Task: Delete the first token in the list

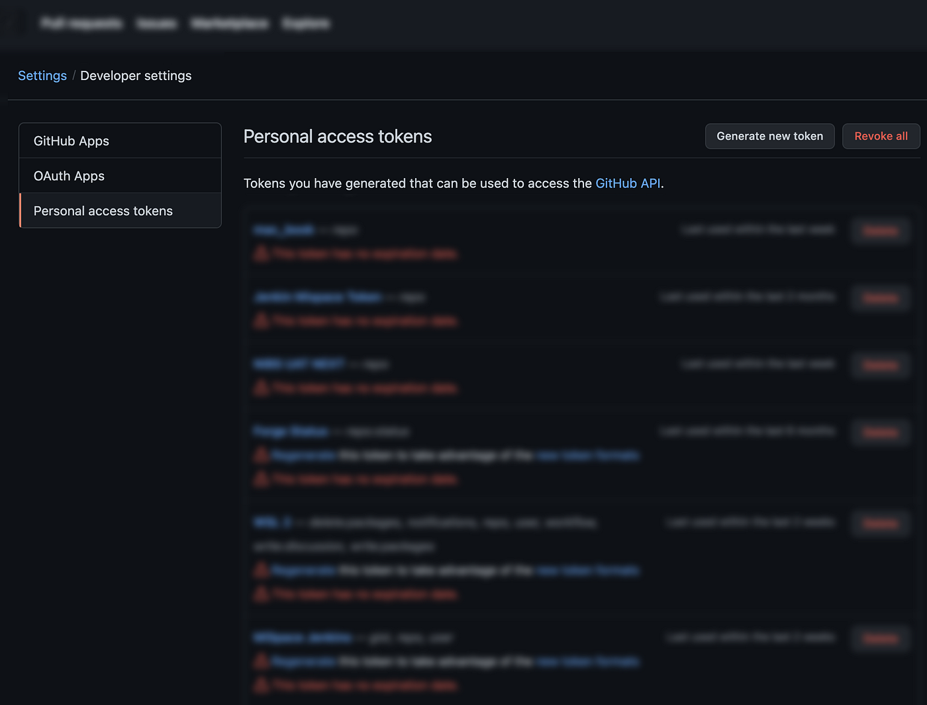Action: tap(880, 230)
